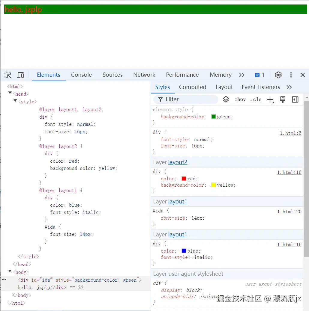The width and height of the screenshot is (309, 311).
Task: Open source link 1.html:16
Action: coord(289,244)
